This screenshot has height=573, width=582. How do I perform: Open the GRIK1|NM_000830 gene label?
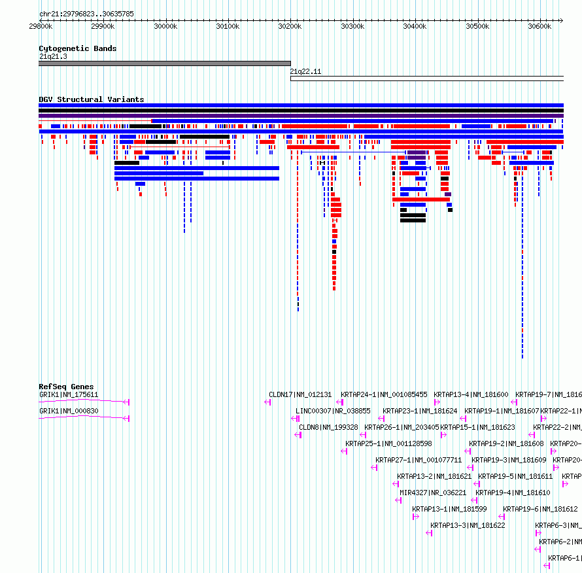coord(69,411)
